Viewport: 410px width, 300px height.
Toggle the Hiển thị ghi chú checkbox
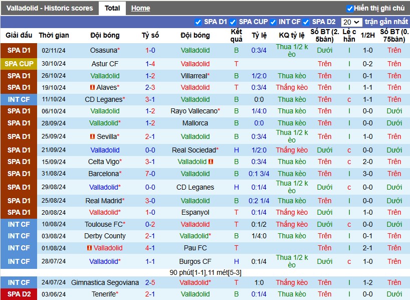[349, 9]
